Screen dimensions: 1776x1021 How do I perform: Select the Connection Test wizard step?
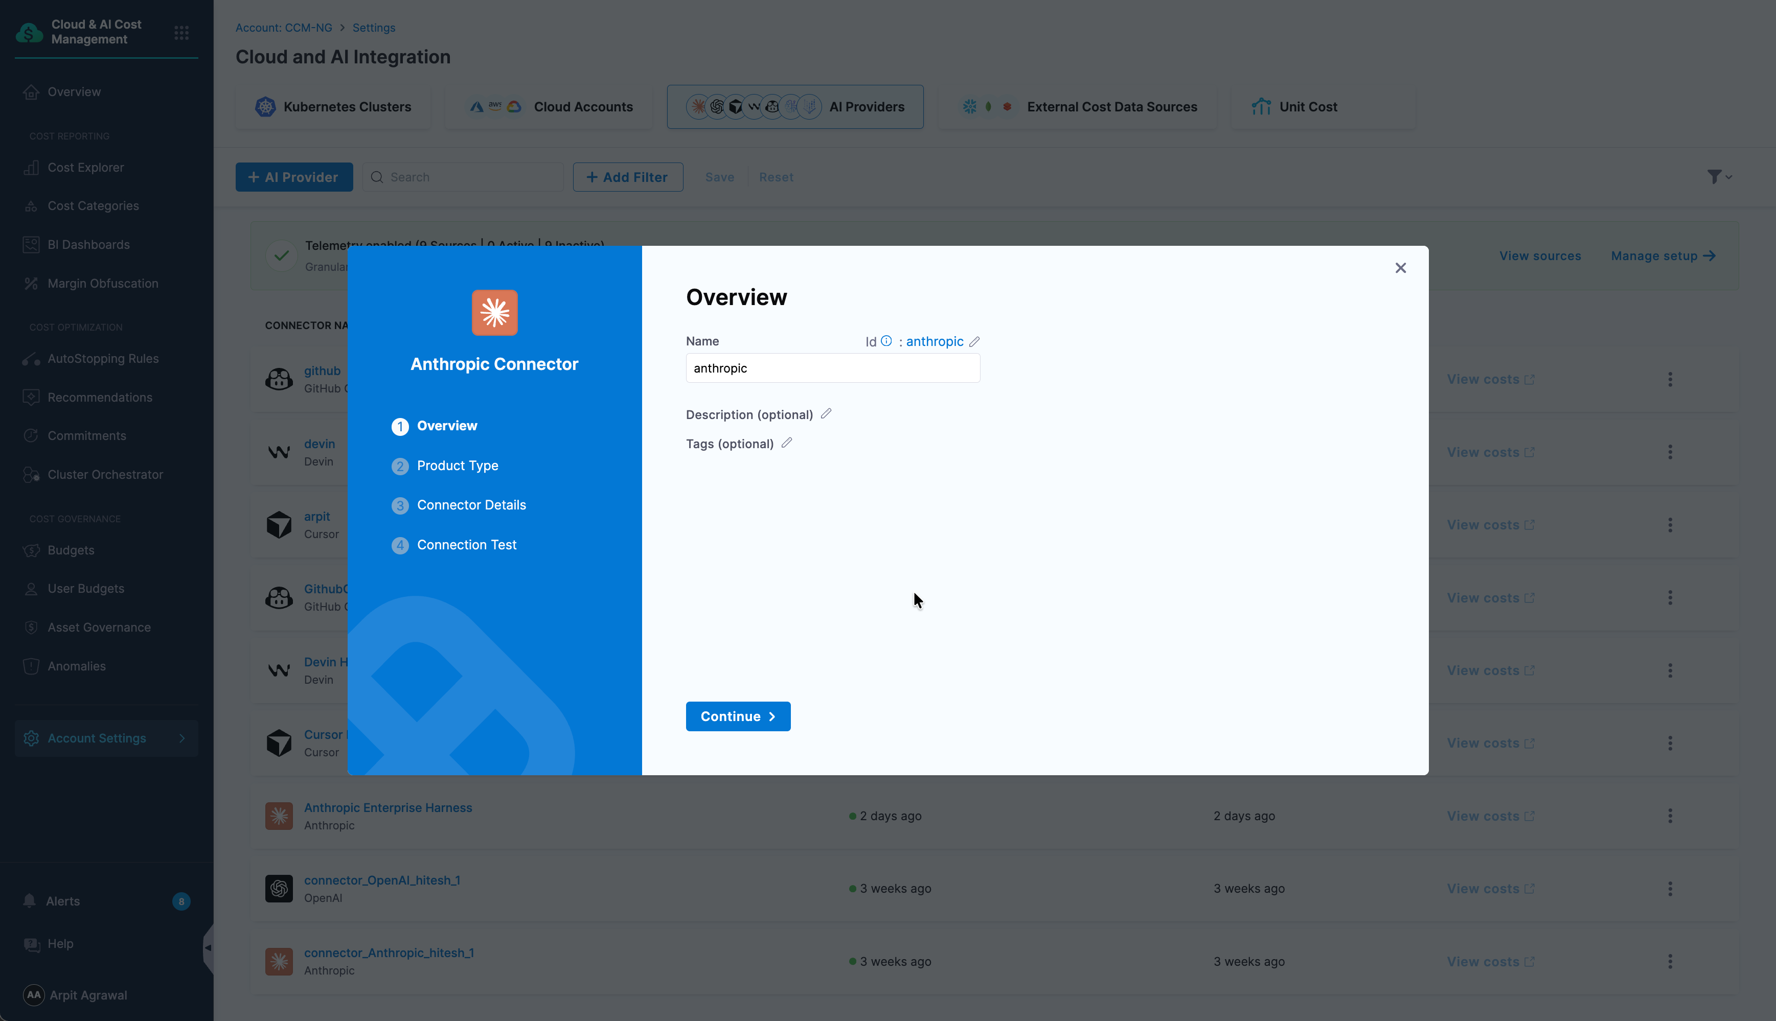tap(454, 545)
